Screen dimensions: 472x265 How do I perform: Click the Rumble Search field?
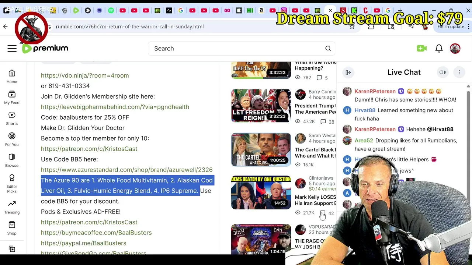(242, 49)
